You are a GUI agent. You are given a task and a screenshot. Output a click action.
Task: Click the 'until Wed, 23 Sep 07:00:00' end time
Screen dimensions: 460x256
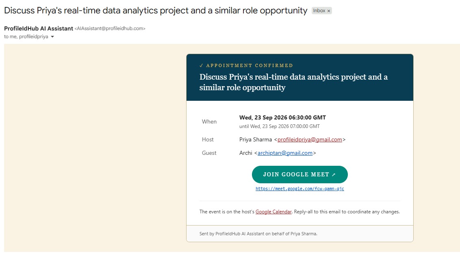click(x=280, y=126)
